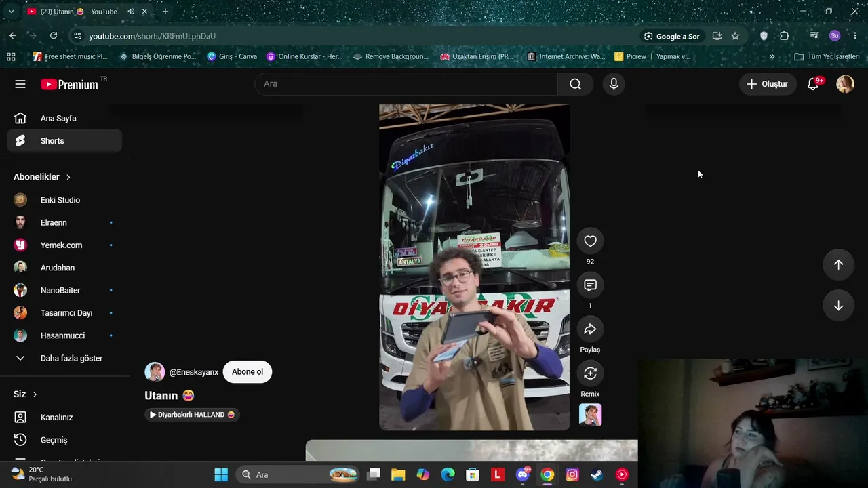This screenshot has width=868, height=488.
Task: Open the Tasarımcı Dayı channel
Action: pos(64,313)
